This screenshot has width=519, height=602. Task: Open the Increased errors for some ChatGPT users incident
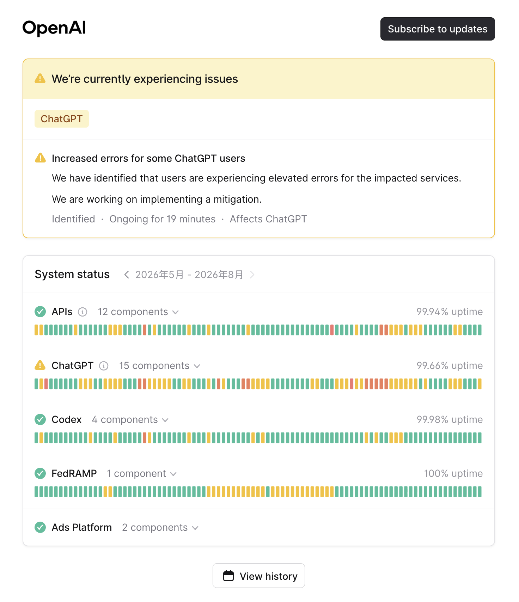point(148,158)
